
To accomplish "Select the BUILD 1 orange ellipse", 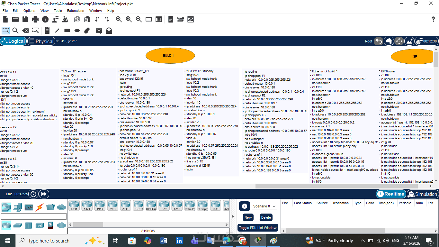I will (170, 56).
